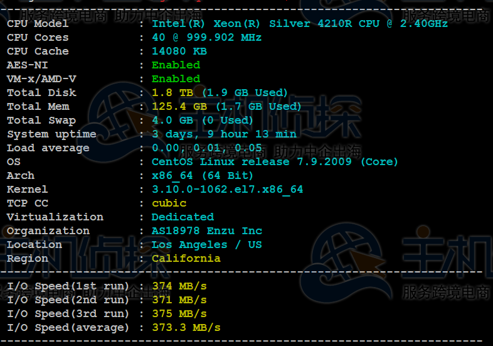Select the x86_64 (64 Bit) arch value

(x=202, y=176)
